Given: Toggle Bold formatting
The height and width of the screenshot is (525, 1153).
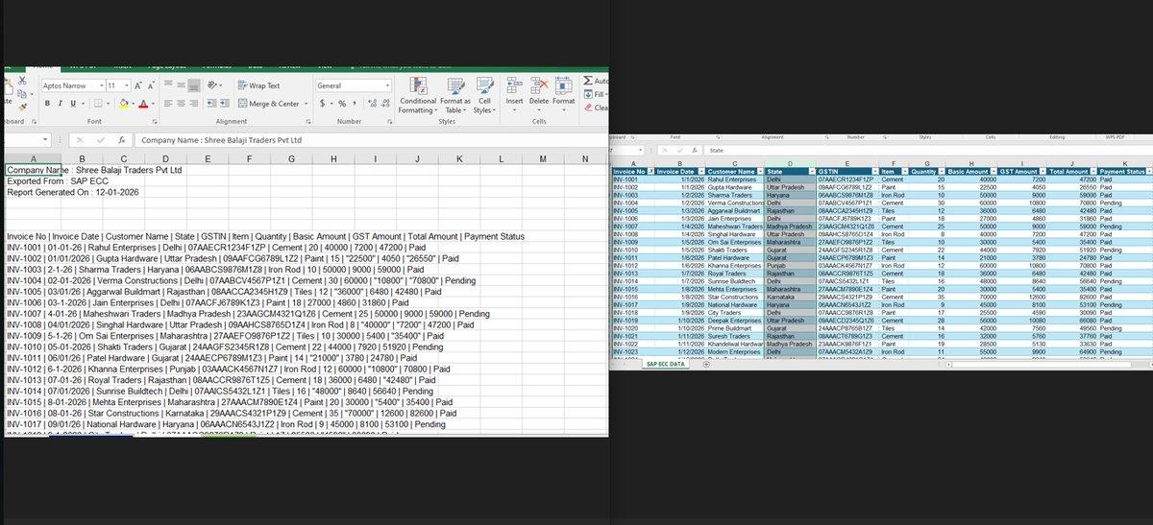Looking at the screenshot, I should 47,103.
